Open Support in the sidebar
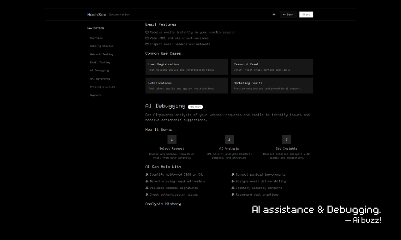This screenshot has height=240, width=401. [95, 95]
